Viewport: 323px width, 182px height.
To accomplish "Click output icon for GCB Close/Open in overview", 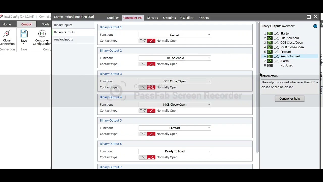I will 270,42.
